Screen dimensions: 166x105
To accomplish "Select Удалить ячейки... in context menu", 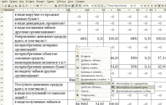I will tap(93, 64).
